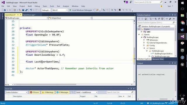Open the Build menu
Screen dimensions: 187x105
tap(30, 6)
